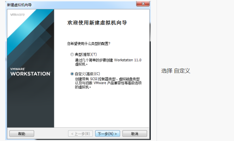Go back with the 上一步(B) button
Viewport: 234px width, 141px height.
(x=81, y=133)
